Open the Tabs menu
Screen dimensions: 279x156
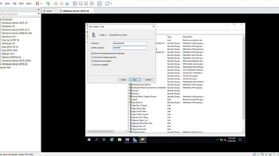click(21, 3)
